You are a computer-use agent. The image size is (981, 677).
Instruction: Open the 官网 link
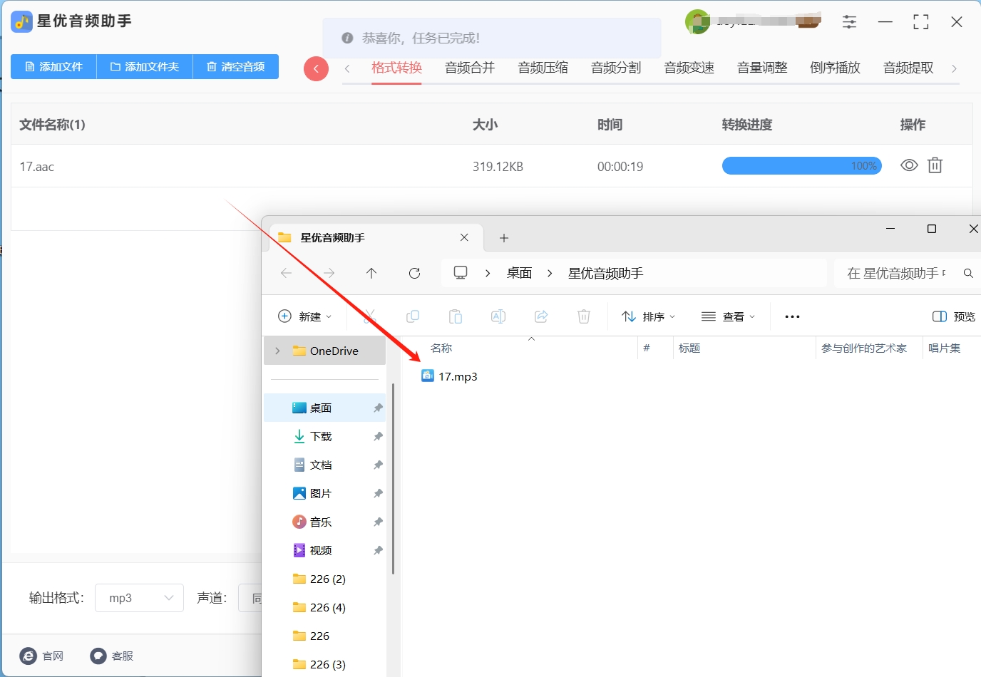click(x=42, y=656)
